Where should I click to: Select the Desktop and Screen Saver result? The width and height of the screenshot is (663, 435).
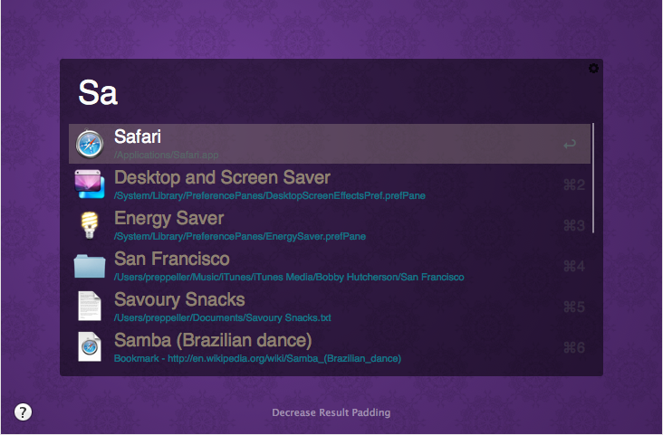(222, 178)
